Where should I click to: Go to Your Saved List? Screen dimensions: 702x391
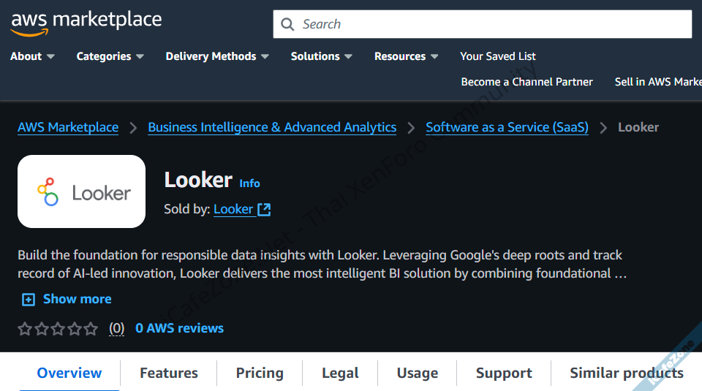(x=498, y=56)
